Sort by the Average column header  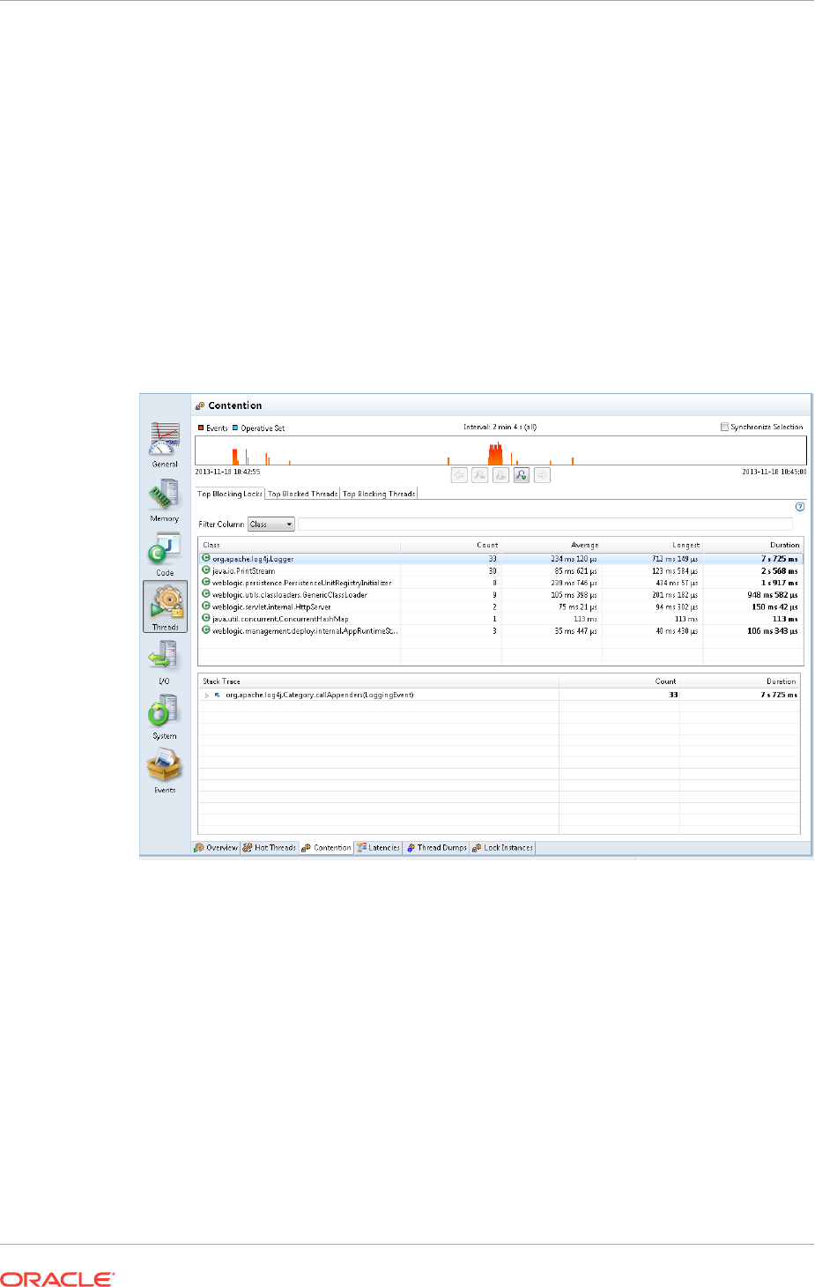[552, 545]
